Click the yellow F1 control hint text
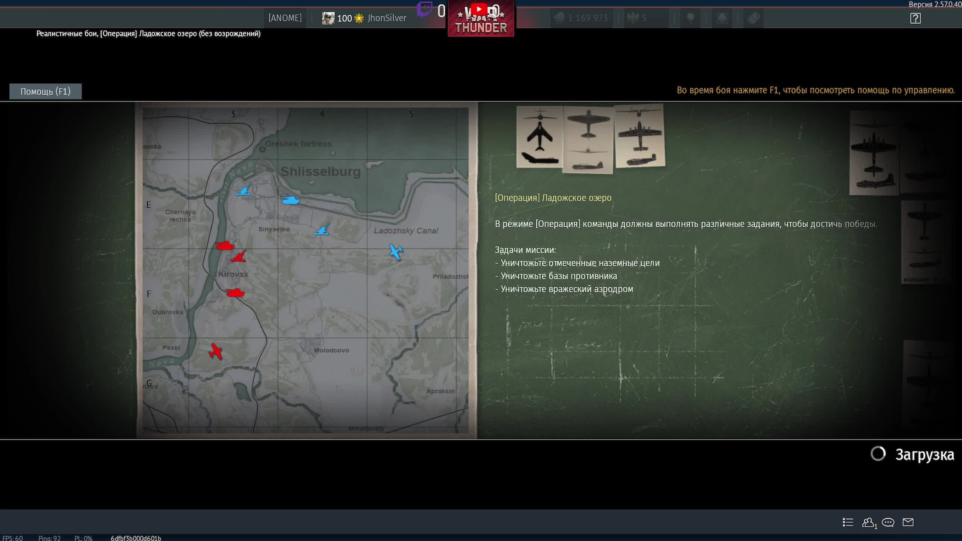This screenshot has height=541, width=962. tap(815, 90)
